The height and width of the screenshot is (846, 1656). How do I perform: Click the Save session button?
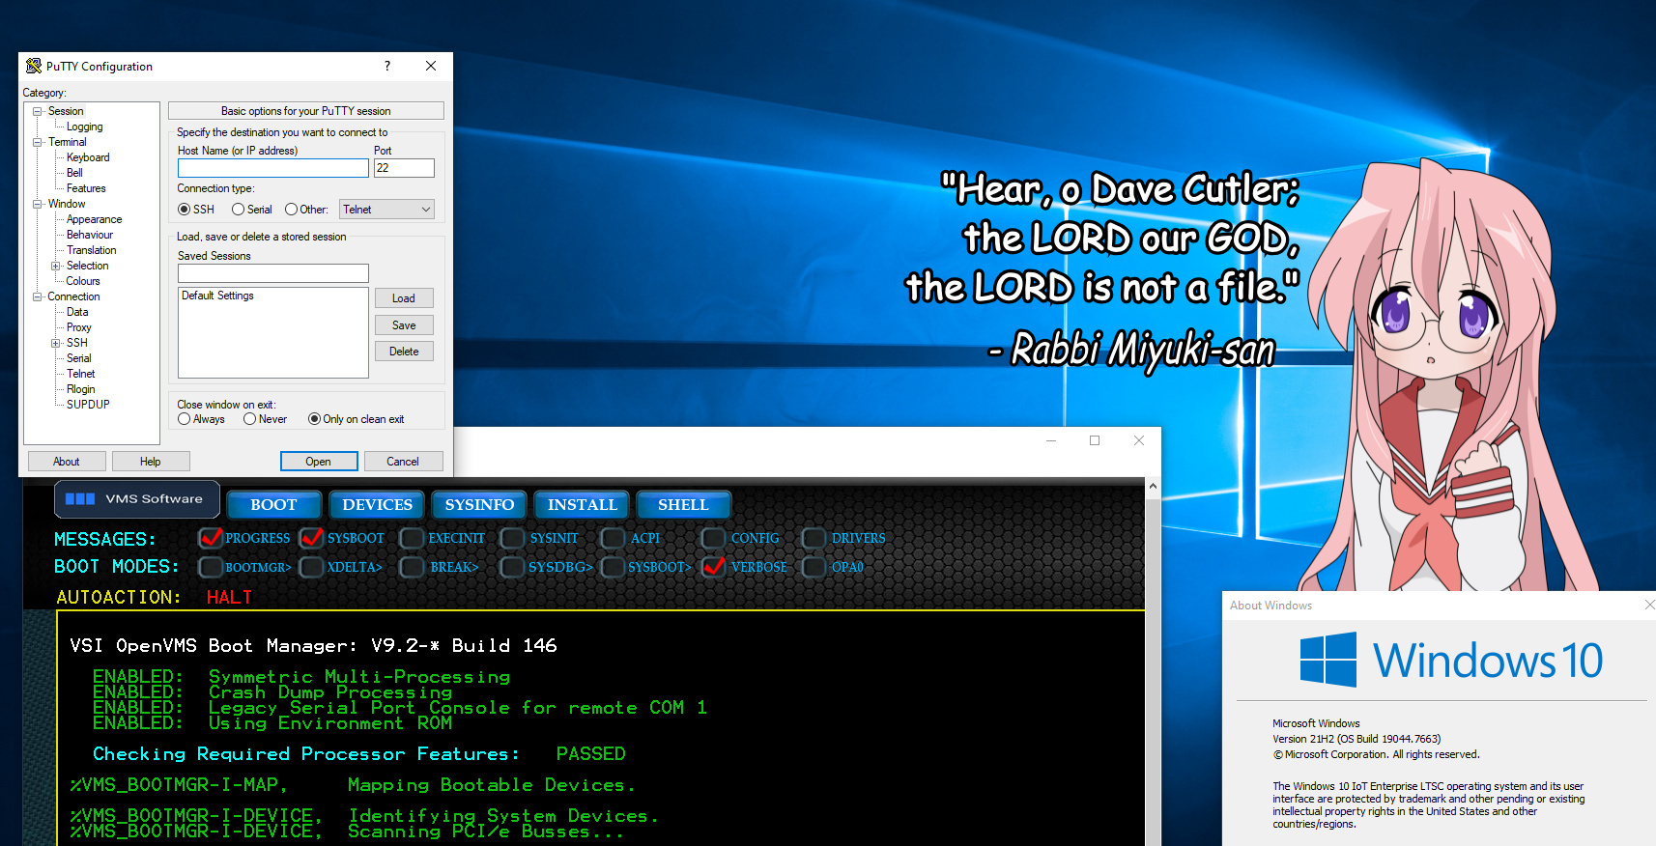pyautogui.click(x=404, y=325)
